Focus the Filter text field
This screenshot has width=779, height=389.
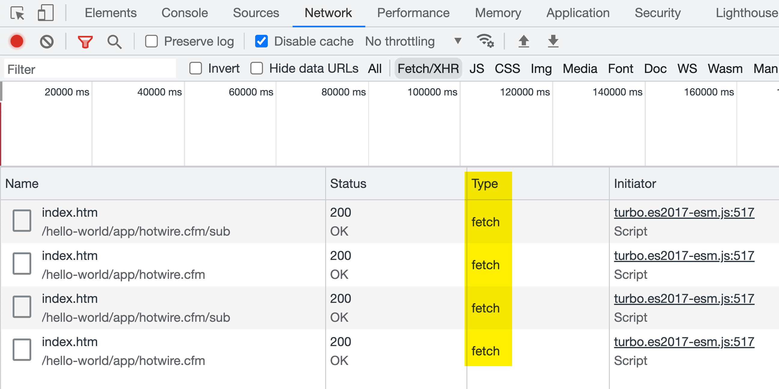click(90, 69)
